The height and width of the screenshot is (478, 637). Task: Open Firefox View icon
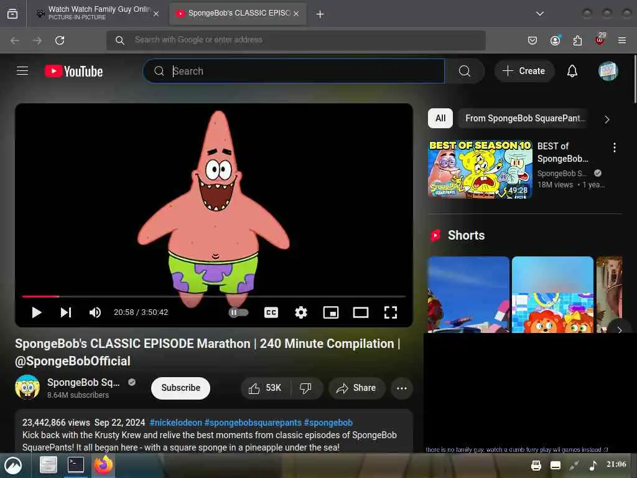point(12,14)
